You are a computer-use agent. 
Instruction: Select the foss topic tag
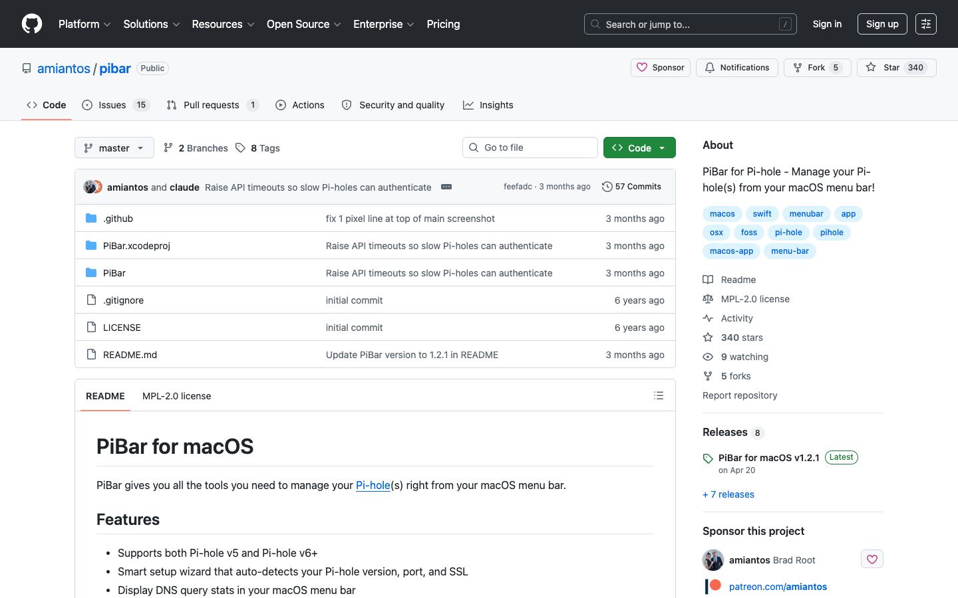click(x=749, y=233)
